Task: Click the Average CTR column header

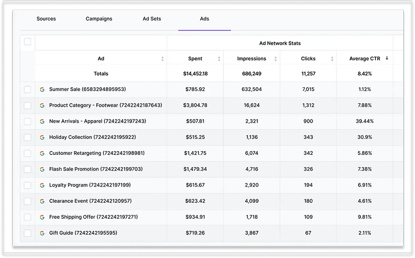Action: click(x=365, y=59)
